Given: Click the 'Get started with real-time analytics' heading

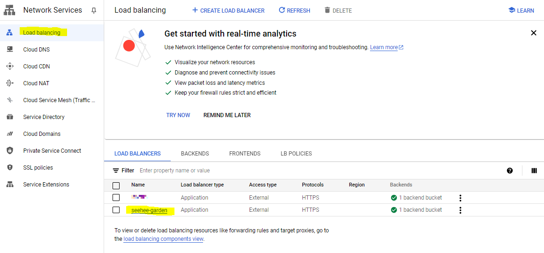Looking at the screenshot, I should point(230,34).
